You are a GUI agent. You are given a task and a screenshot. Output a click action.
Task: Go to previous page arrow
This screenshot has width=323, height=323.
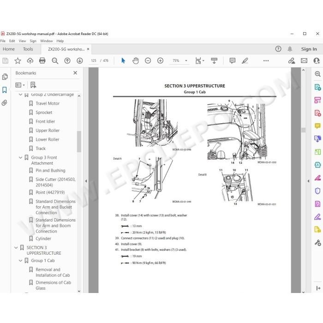67,60
